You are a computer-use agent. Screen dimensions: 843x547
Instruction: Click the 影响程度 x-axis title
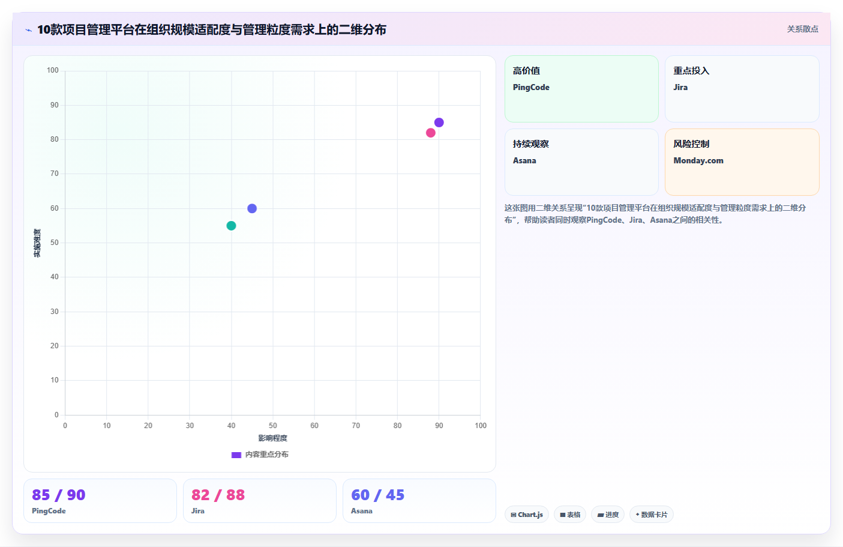(x=273, y=438)
